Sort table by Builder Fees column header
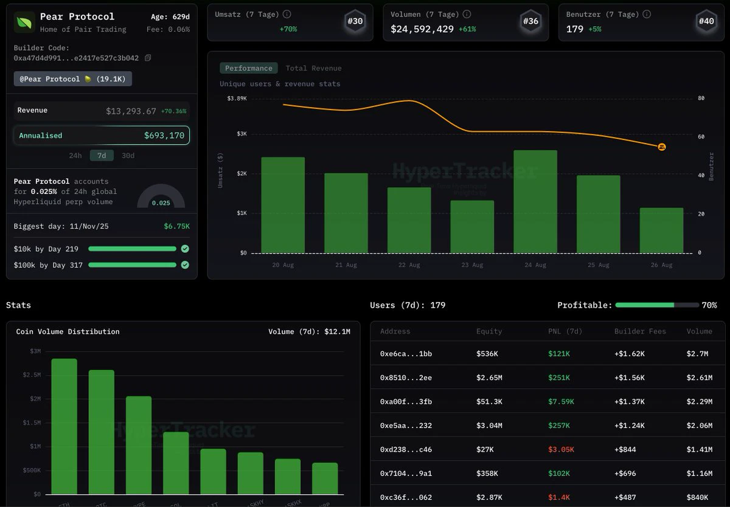This screenshot has width=730, height=507. (640, 331)
